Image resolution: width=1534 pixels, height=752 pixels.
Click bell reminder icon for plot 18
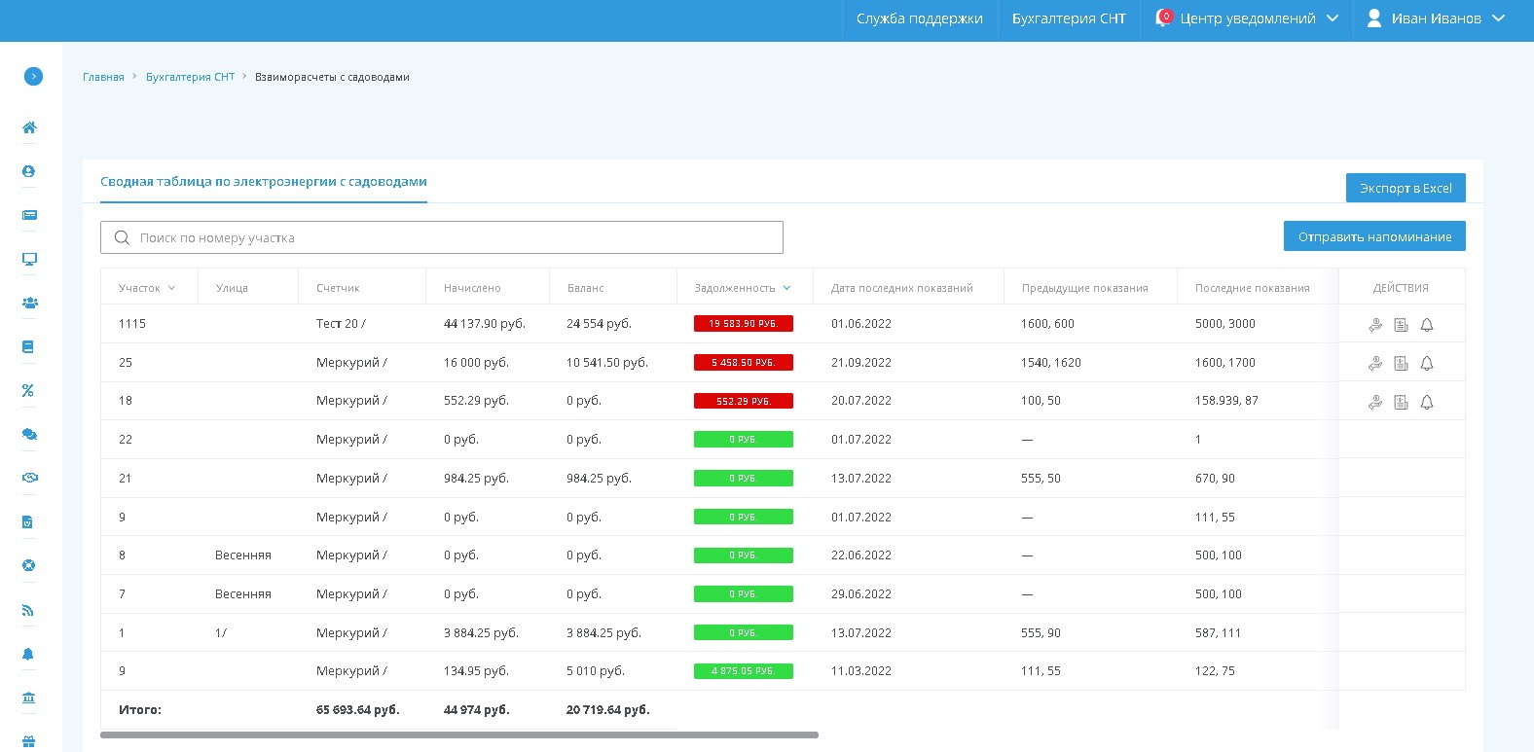(x=1427, y=402)
